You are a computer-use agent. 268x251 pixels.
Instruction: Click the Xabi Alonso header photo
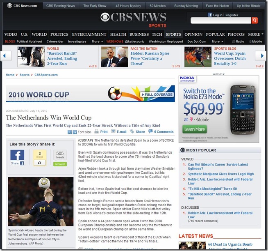[41, 202]
